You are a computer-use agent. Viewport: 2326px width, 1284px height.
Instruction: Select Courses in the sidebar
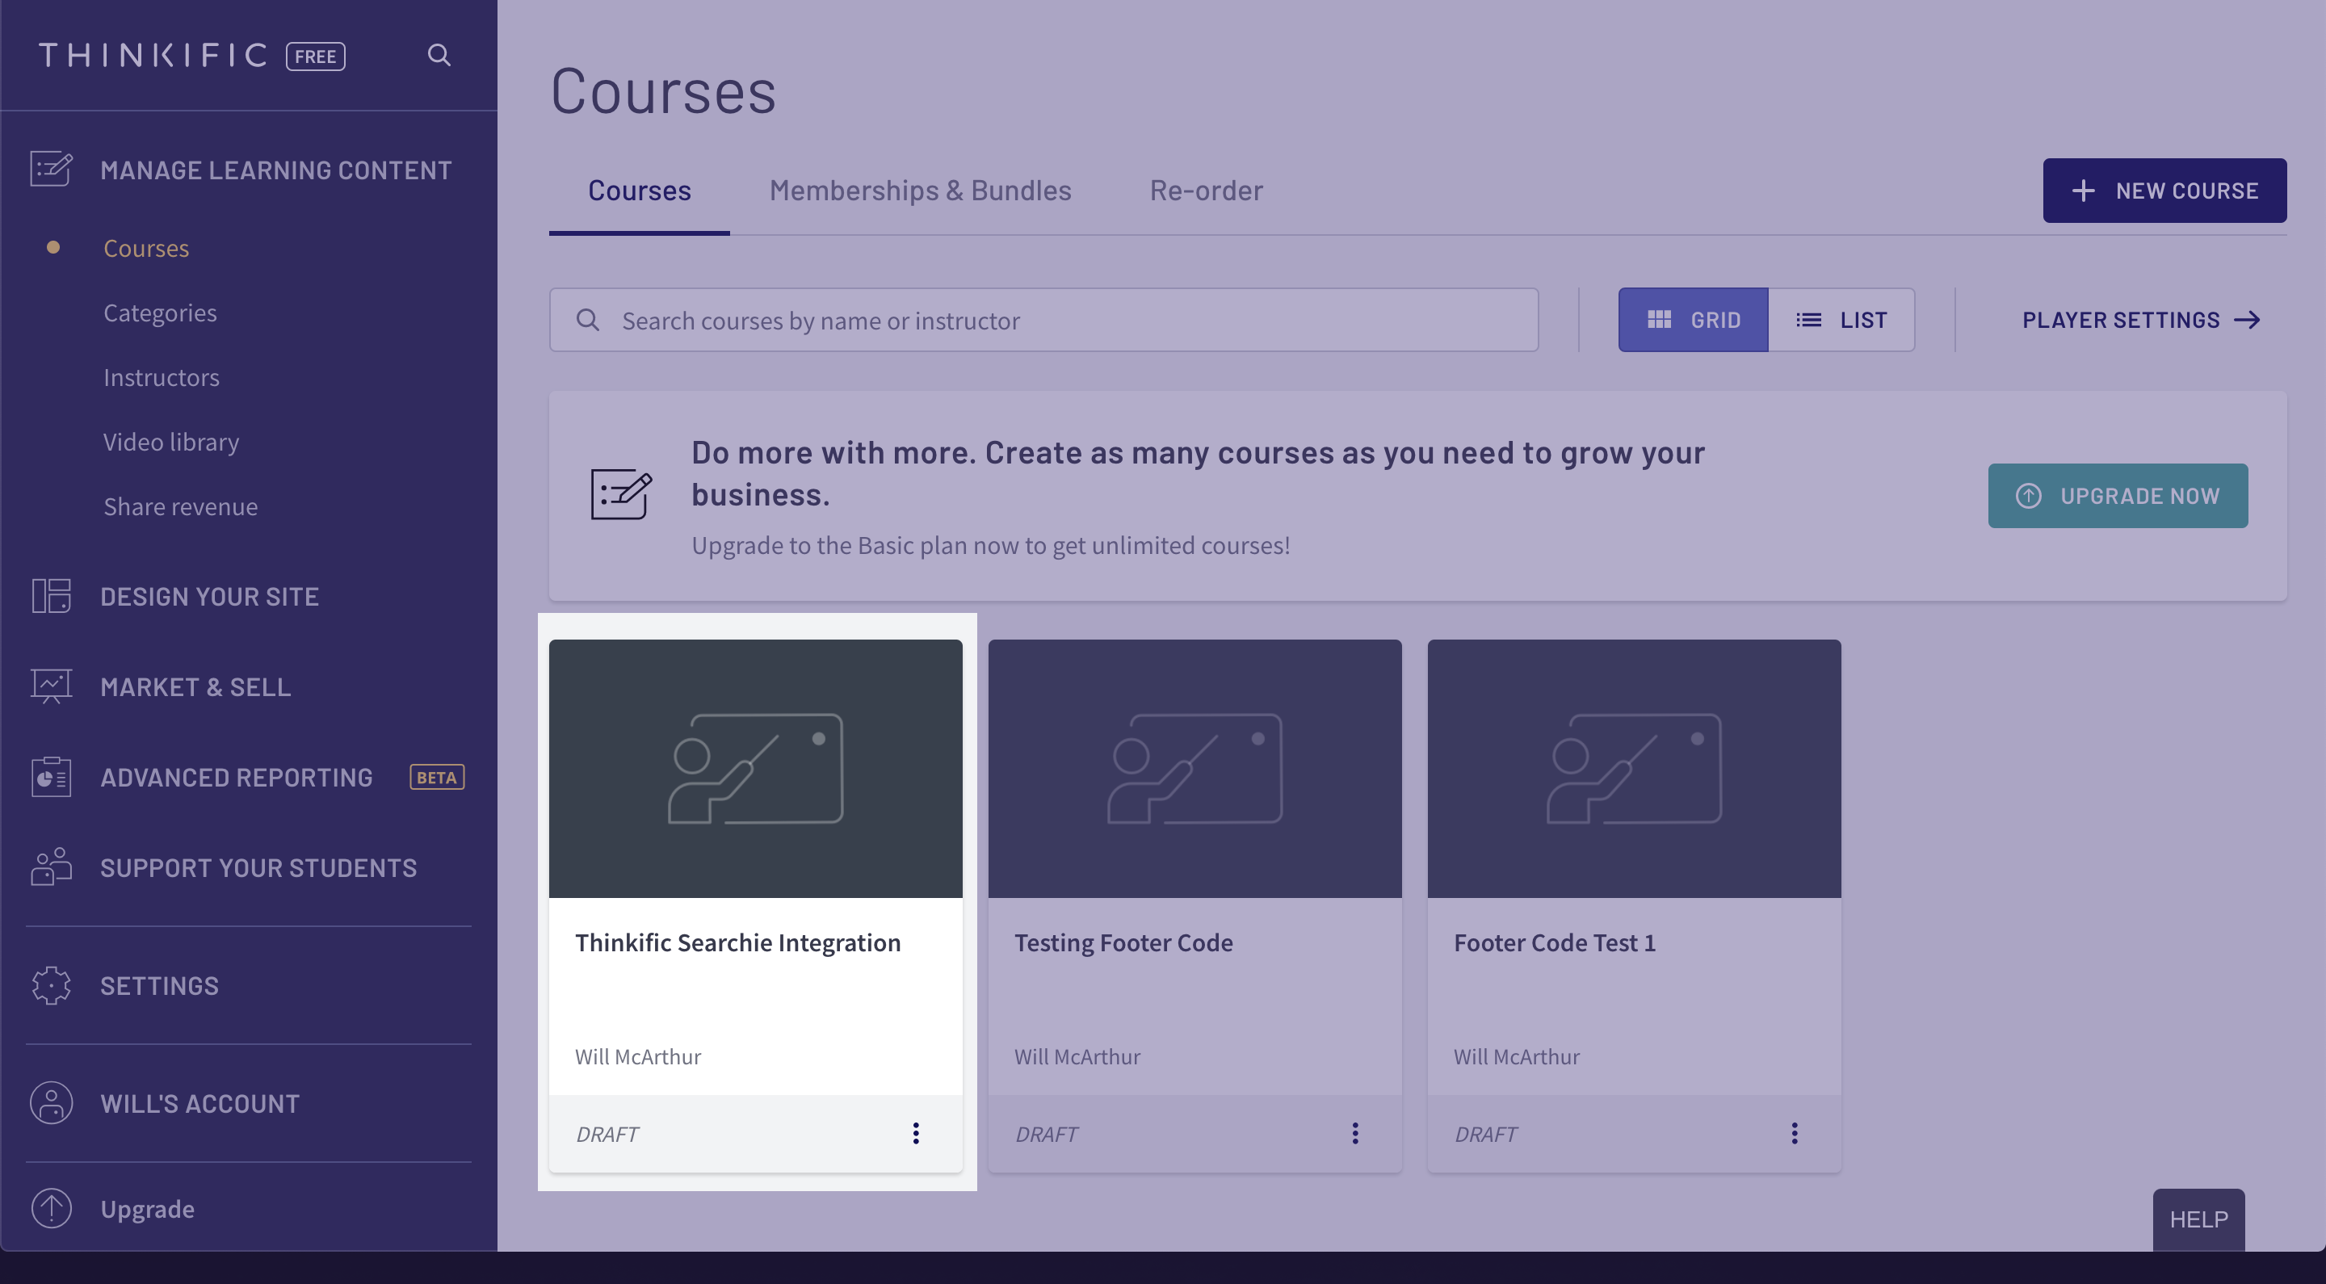(x=146, y=247)
